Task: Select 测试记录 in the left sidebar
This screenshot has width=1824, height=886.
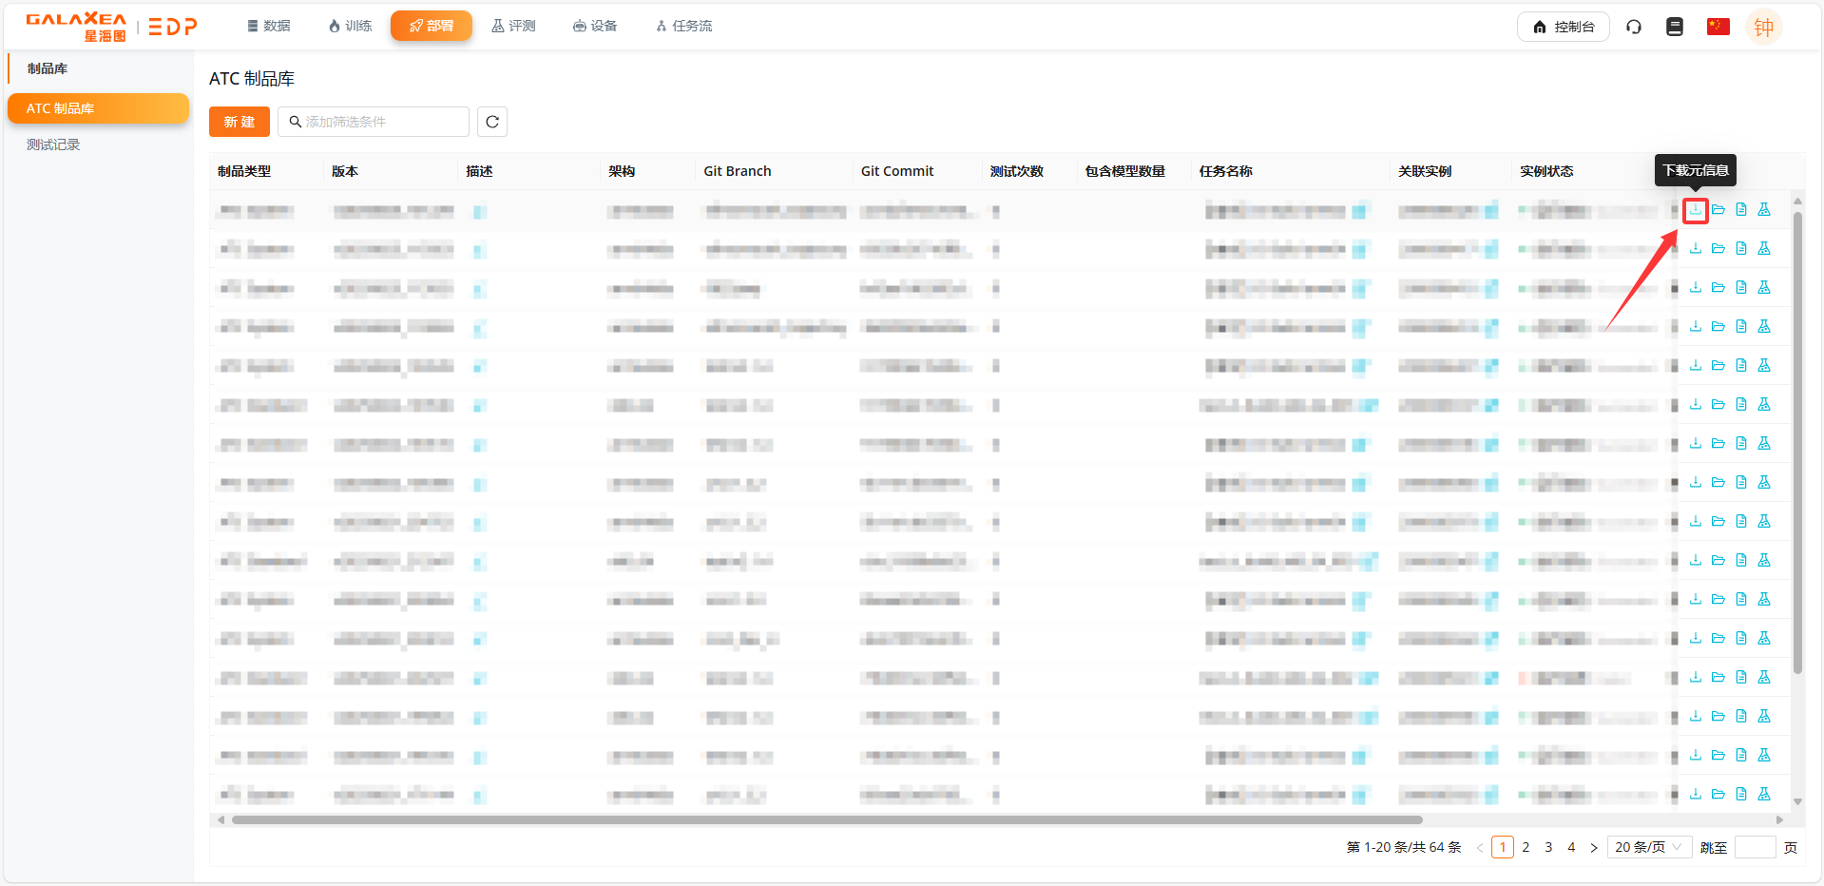Action: tap(53, 144)
